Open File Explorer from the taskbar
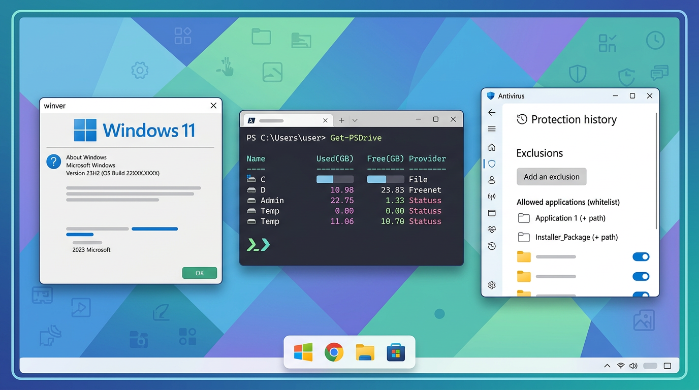 tap(365, 352)
